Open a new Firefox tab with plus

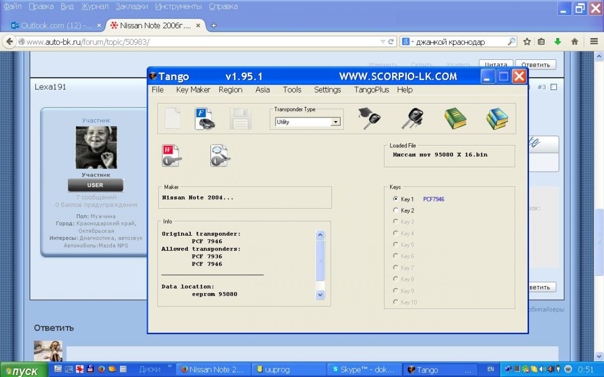pyautogui.click(x=213, y=25)
